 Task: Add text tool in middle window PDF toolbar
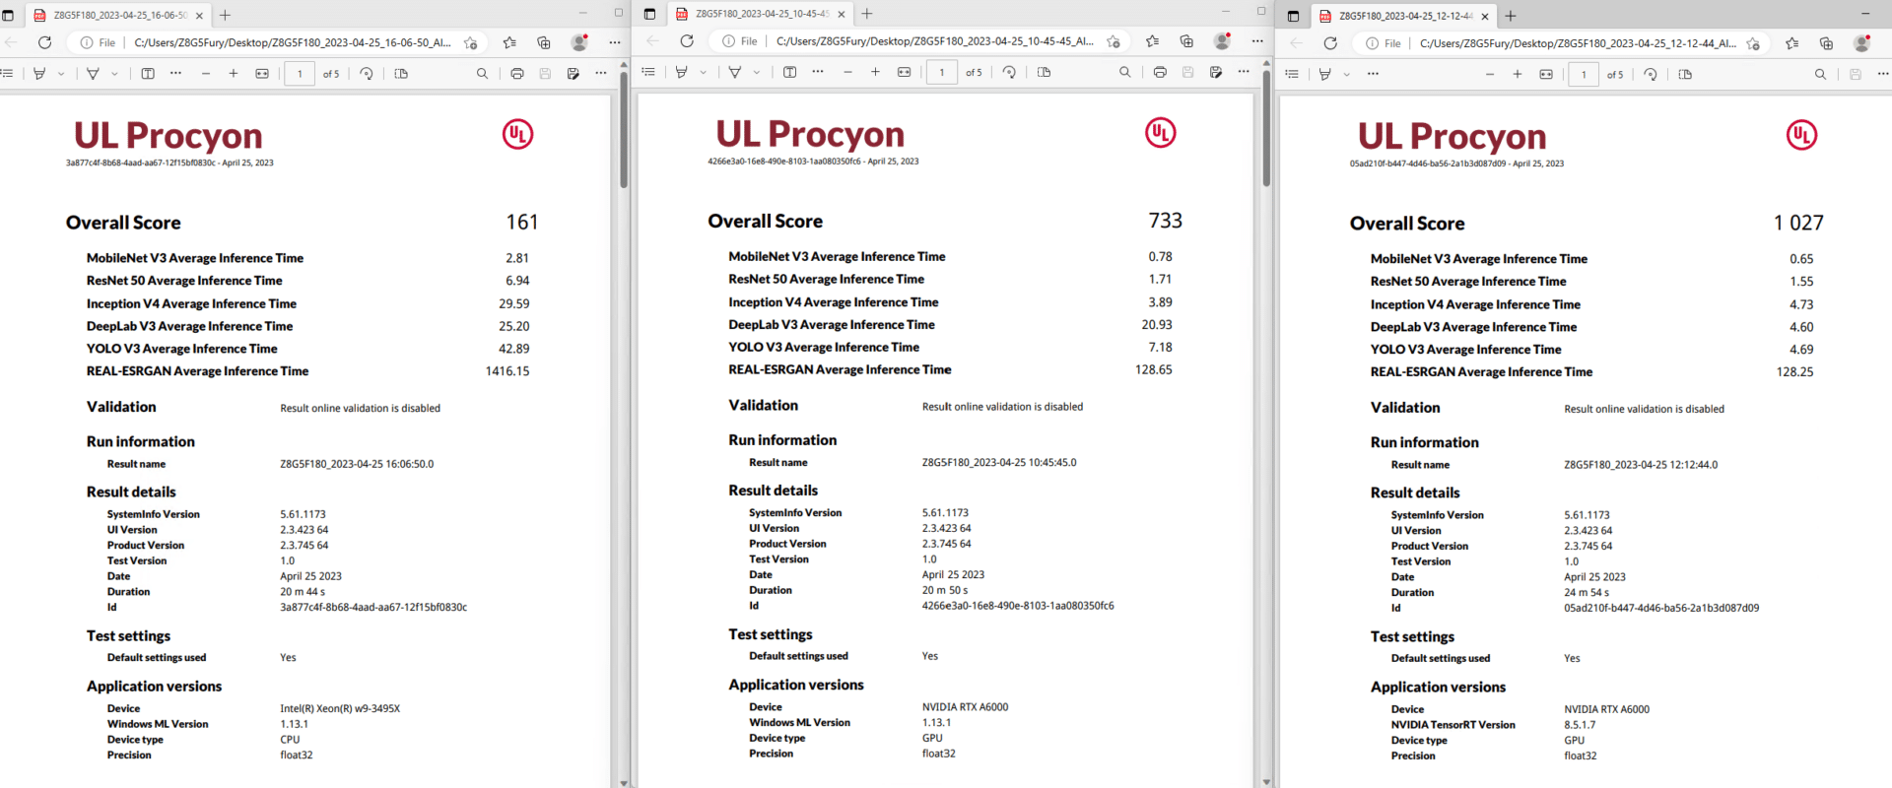[789, 72]
